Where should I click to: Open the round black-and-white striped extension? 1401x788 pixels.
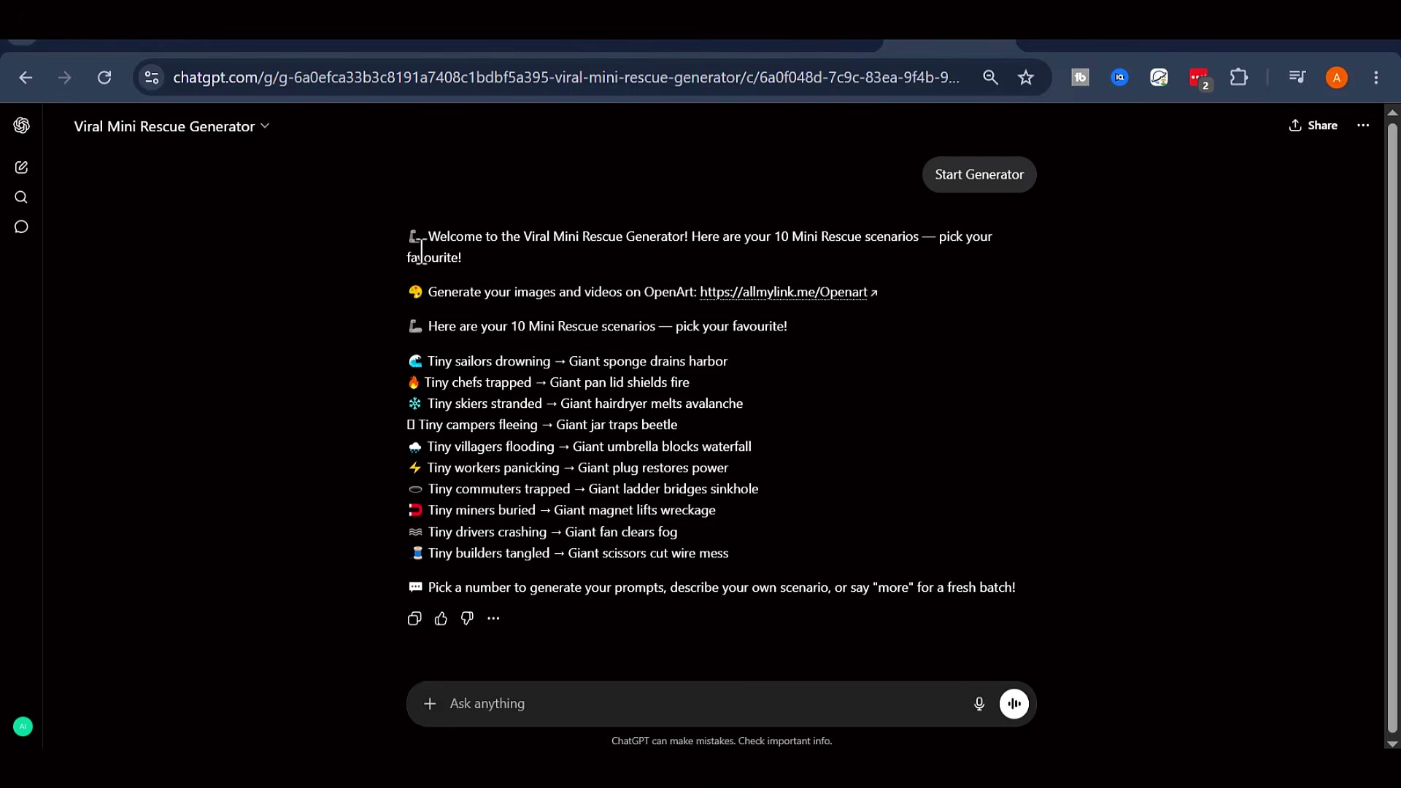pyautogui.click(x=1159, y=77)
